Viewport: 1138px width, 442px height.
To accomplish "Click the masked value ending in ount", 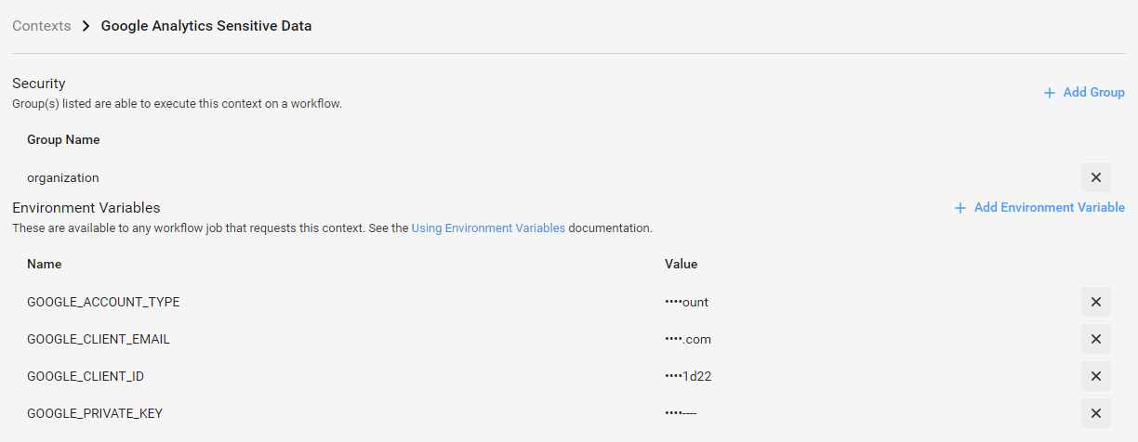I will click(686, 302).
